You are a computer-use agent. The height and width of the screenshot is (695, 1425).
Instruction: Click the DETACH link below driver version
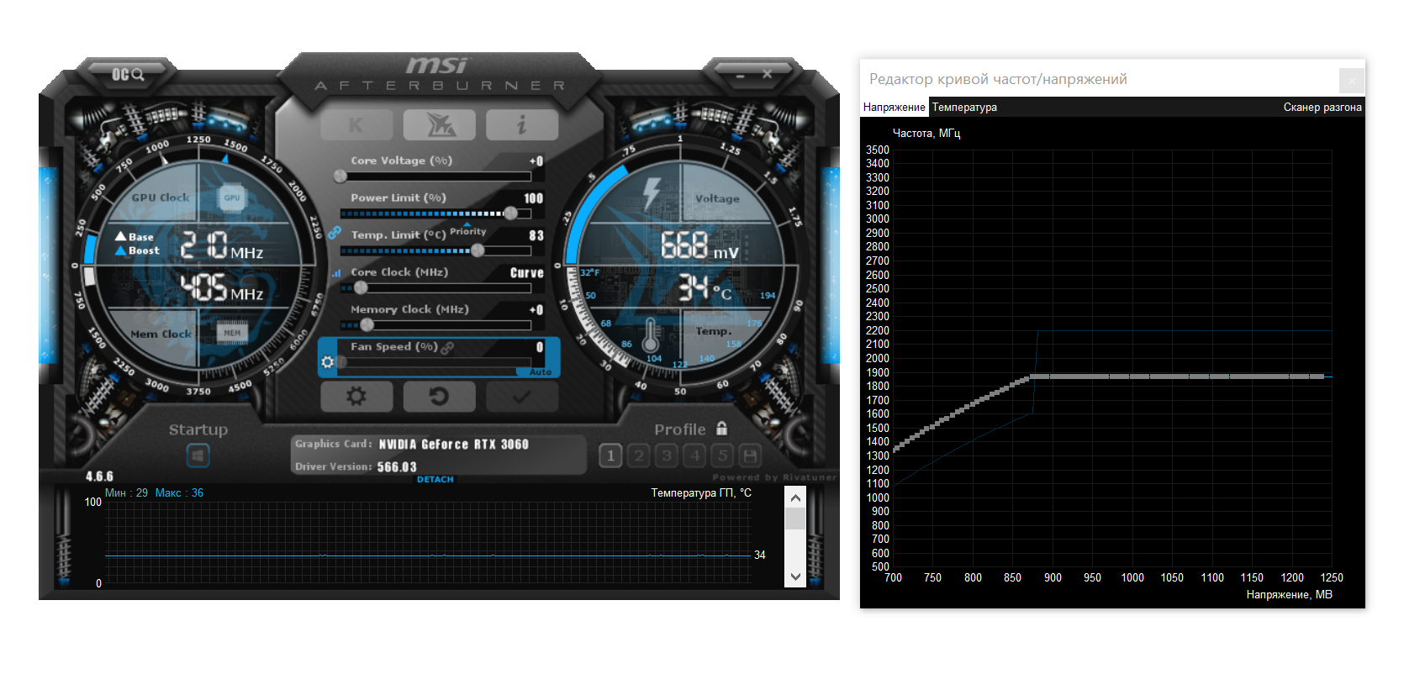click(435, 480)
